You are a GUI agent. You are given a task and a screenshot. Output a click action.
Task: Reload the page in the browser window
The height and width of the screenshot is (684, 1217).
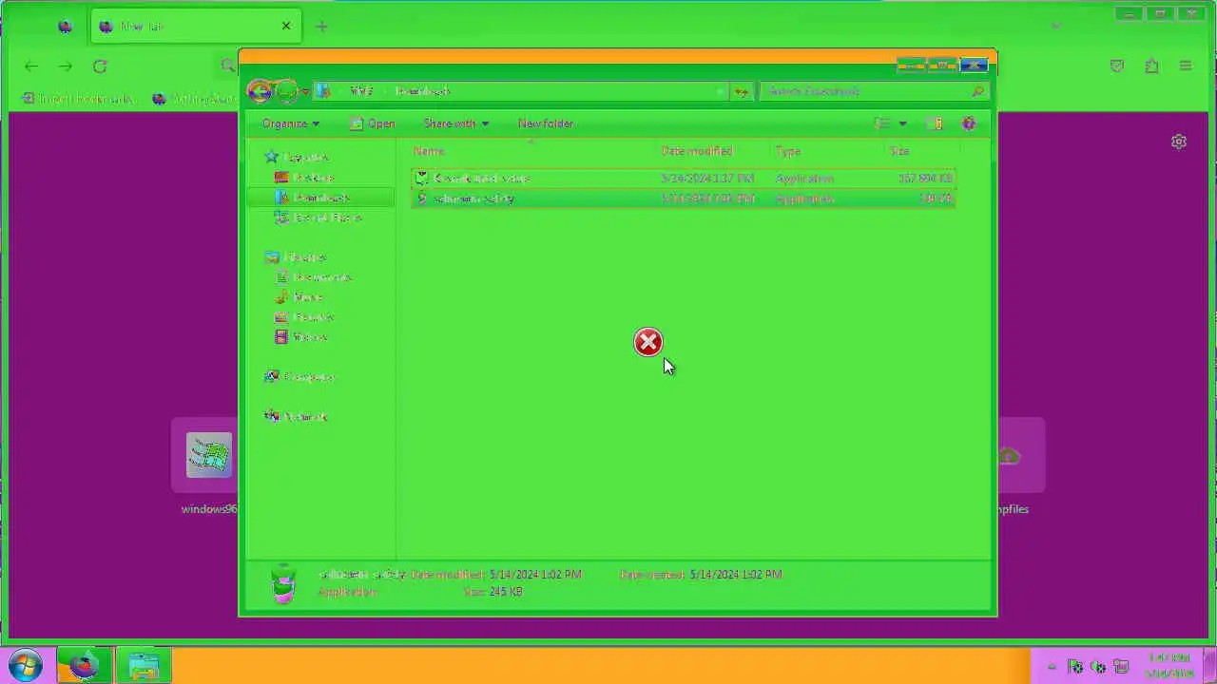click(x=100, y=66)
